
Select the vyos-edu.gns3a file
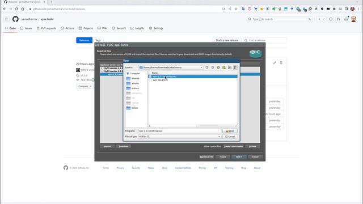160,80
